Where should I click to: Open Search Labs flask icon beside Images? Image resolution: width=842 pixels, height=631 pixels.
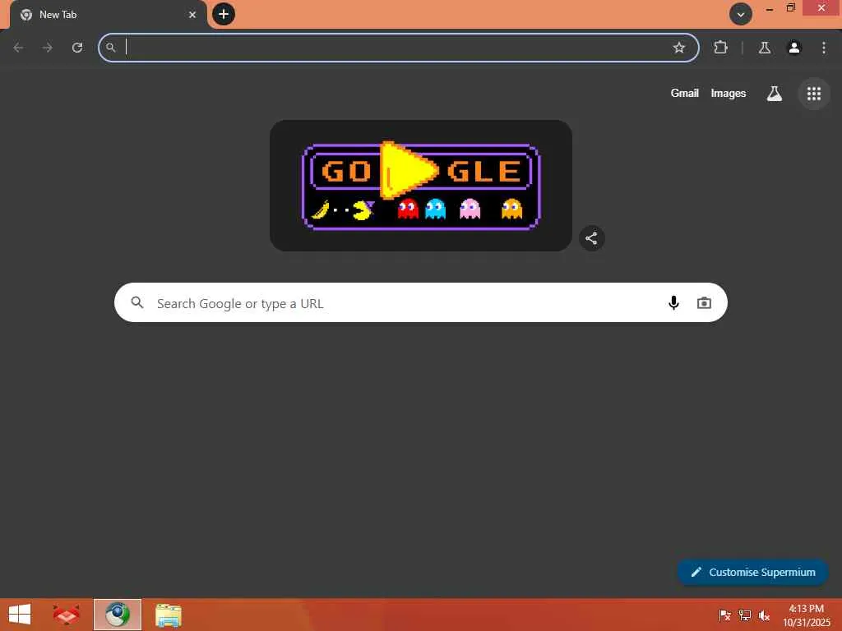(774, 94)
